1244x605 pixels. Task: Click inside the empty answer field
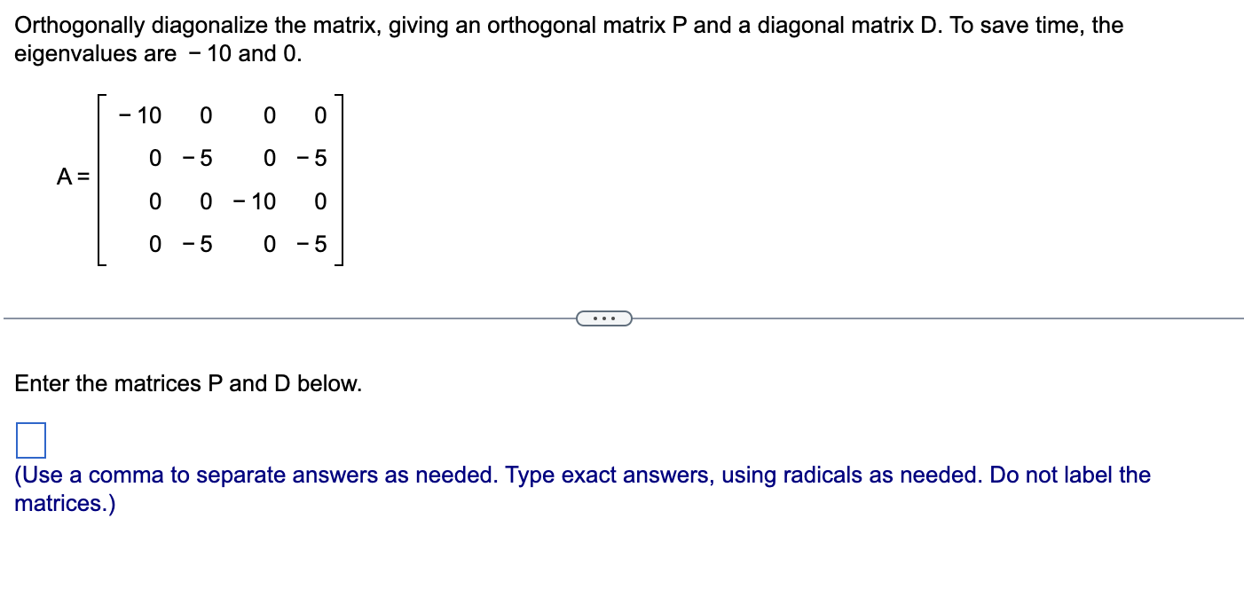29,440
